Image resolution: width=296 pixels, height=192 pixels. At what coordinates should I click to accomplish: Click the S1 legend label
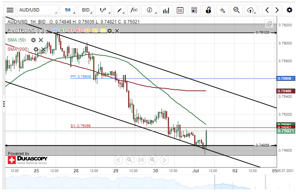click(x=71, y=31)
